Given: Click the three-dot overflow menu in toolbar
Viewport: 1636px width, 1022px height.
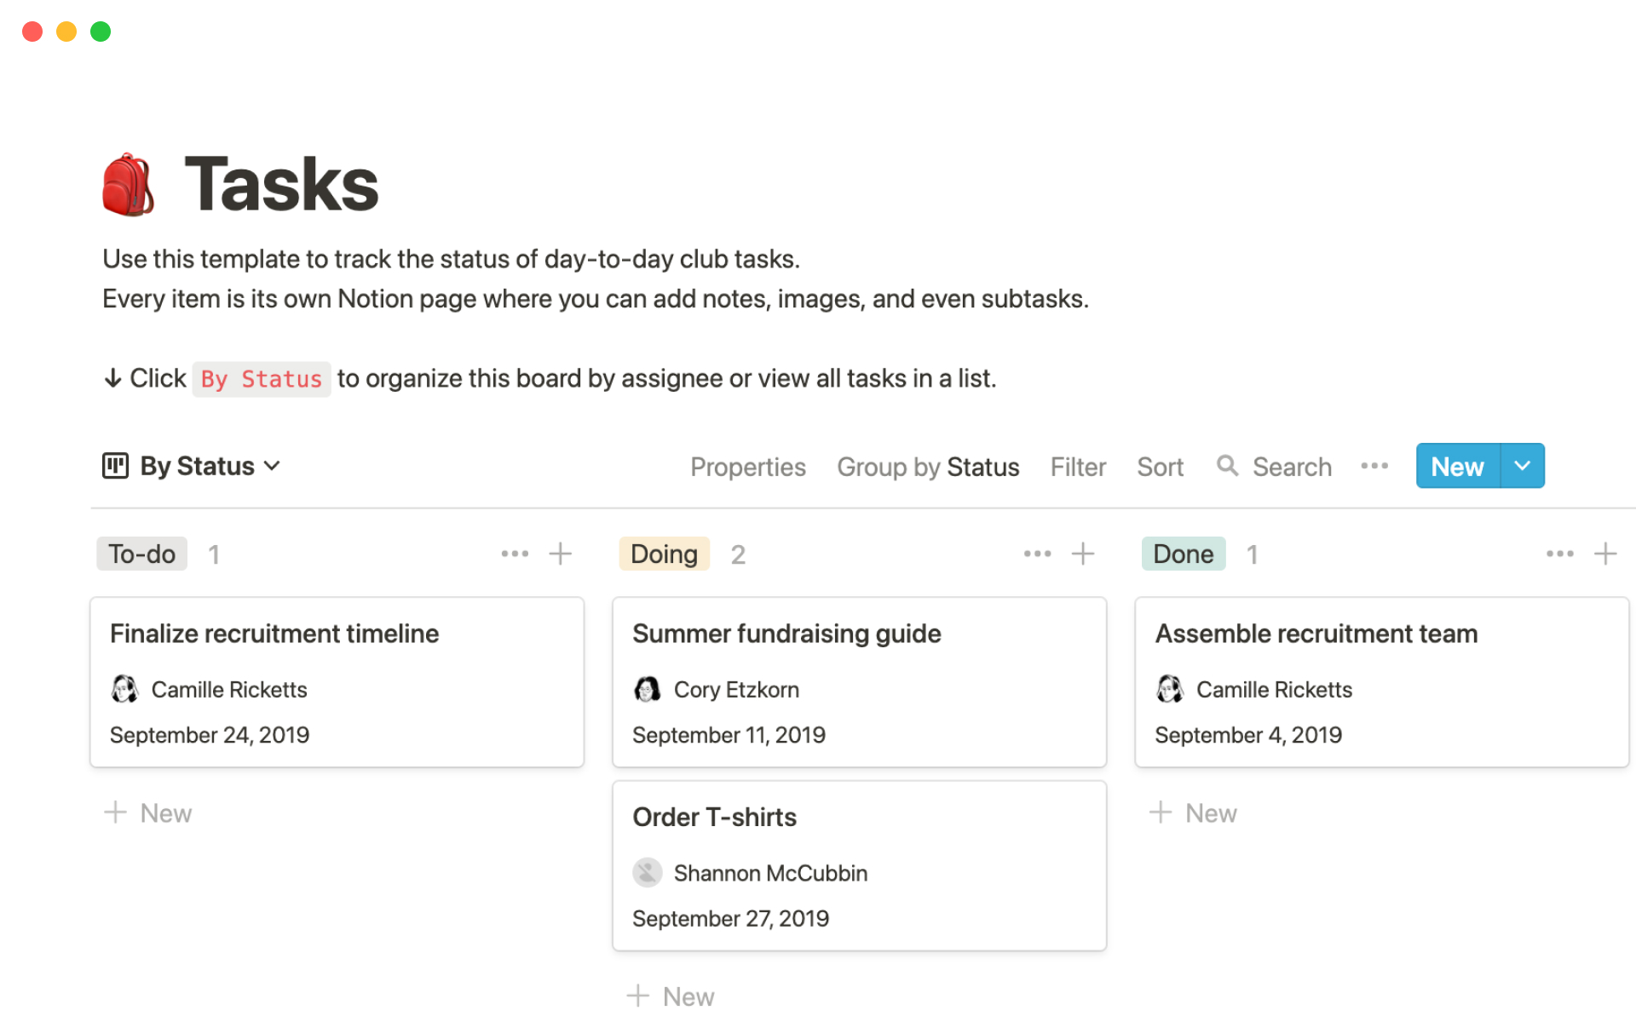Looking at the screenshot, I should pyautogui.click(x=1374, y=465).
